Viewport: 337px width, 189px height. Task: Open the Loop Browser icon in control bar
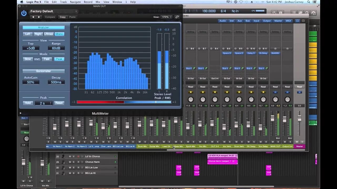click(x=307, y=13)
